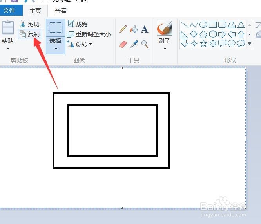Select the Text tool (A)

(x=145, y=29)
